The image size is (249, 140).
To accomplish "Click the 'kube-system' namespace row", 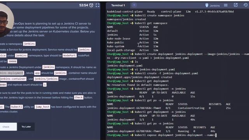I will coord(132,46).
